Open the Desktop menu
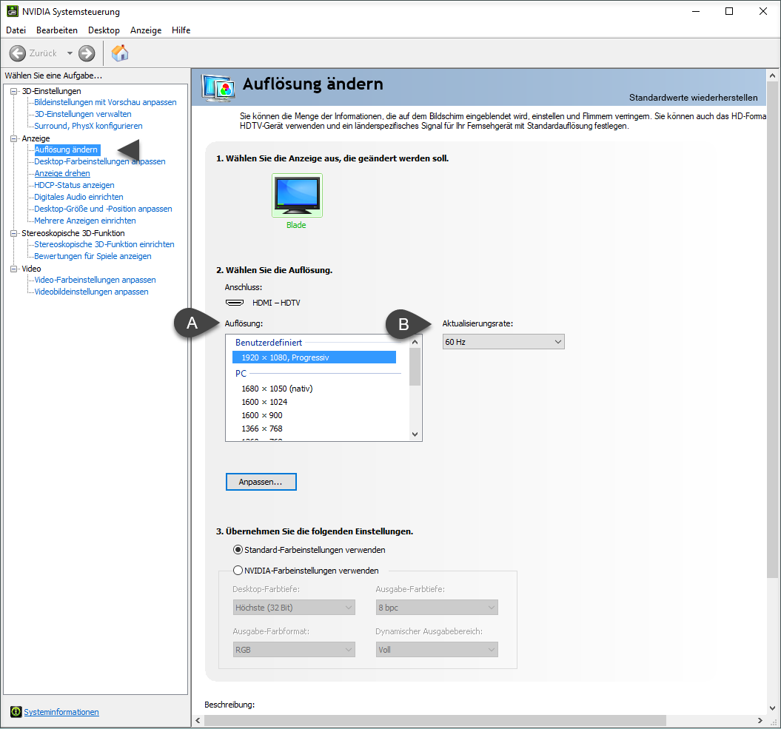Image resolution: width=781 pixels, height=729 pixels. (104, 30)
